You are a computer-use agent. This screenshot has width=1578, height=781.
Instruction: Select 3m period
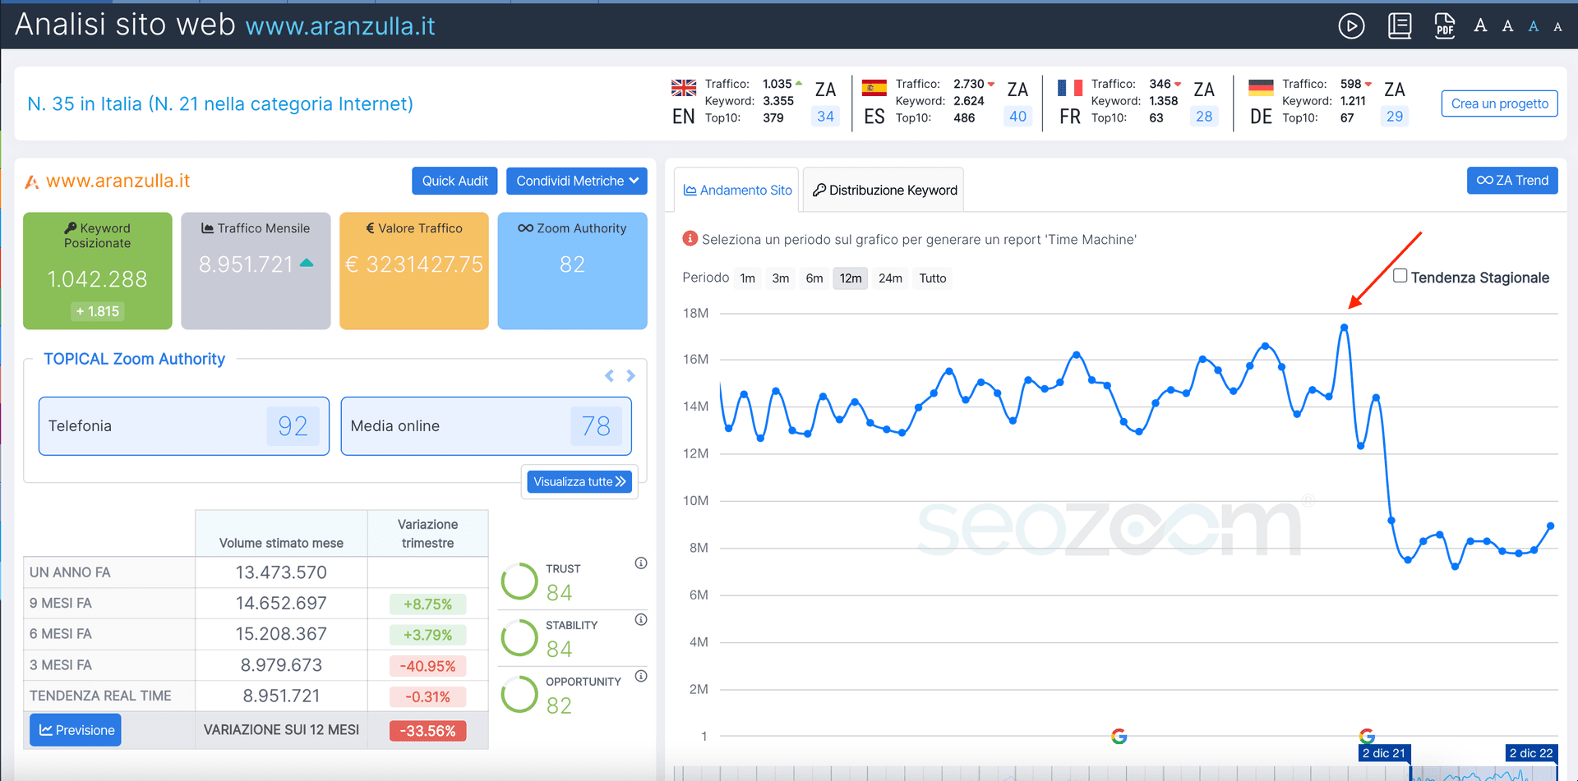(x=781, y=278)
